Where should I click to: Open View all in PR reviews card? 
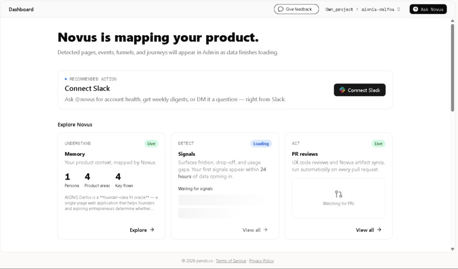point(368,230)
